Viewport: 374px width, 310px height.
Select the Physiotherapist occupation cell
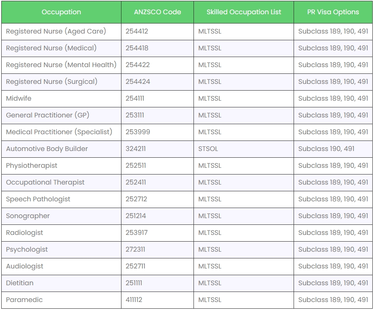pyautogui.click(x=32, y=166)
